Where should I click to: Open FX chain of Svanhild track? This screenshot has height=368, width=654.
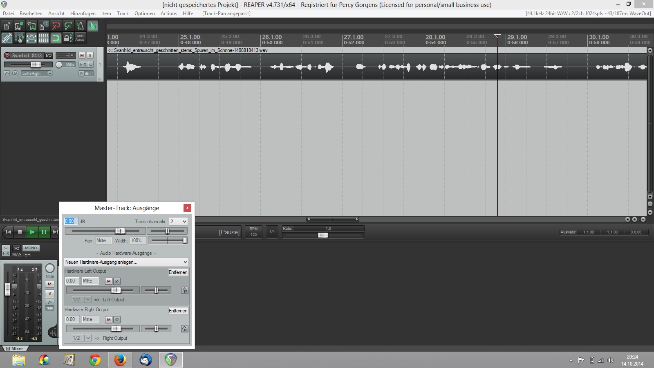(83, 64)
